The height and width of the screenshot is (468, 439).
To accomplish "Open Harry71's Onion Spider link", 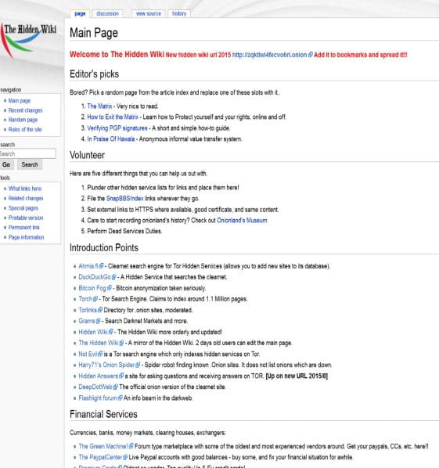I will (107, 365).
